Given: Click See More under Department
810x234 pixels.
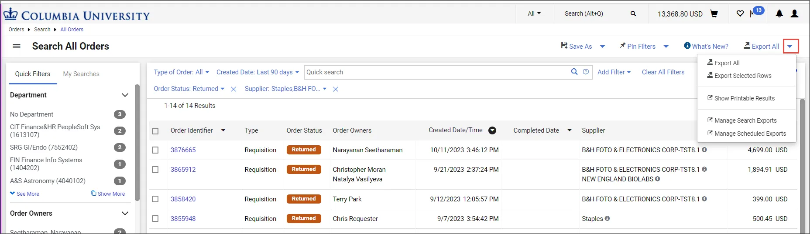Looking at the screenshot, I should 24,194.
